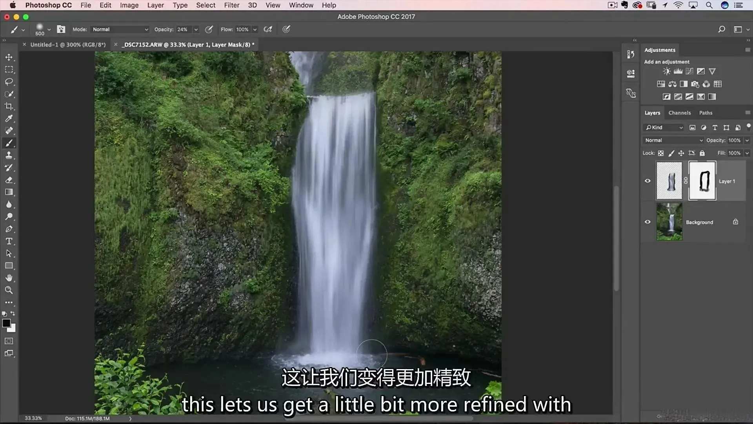Open the Flow slider dropdown
Image resolution: width=753 pixels, height=424 pixels.
click(255, 29)
